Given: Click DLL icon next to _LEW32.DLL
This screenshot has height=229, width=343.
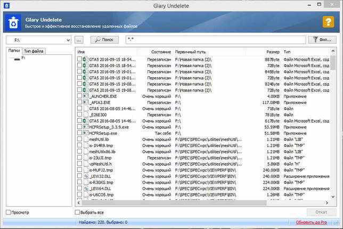Looking at the screenshot, I should (86, 176).
